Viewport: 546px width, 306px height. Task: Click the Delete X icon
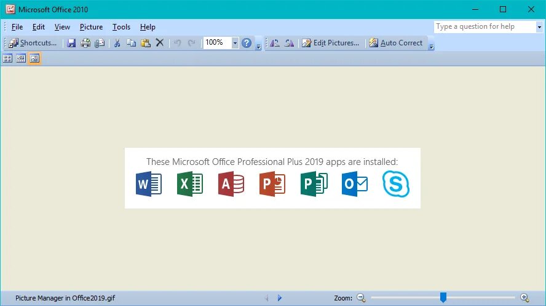[160, 43]
